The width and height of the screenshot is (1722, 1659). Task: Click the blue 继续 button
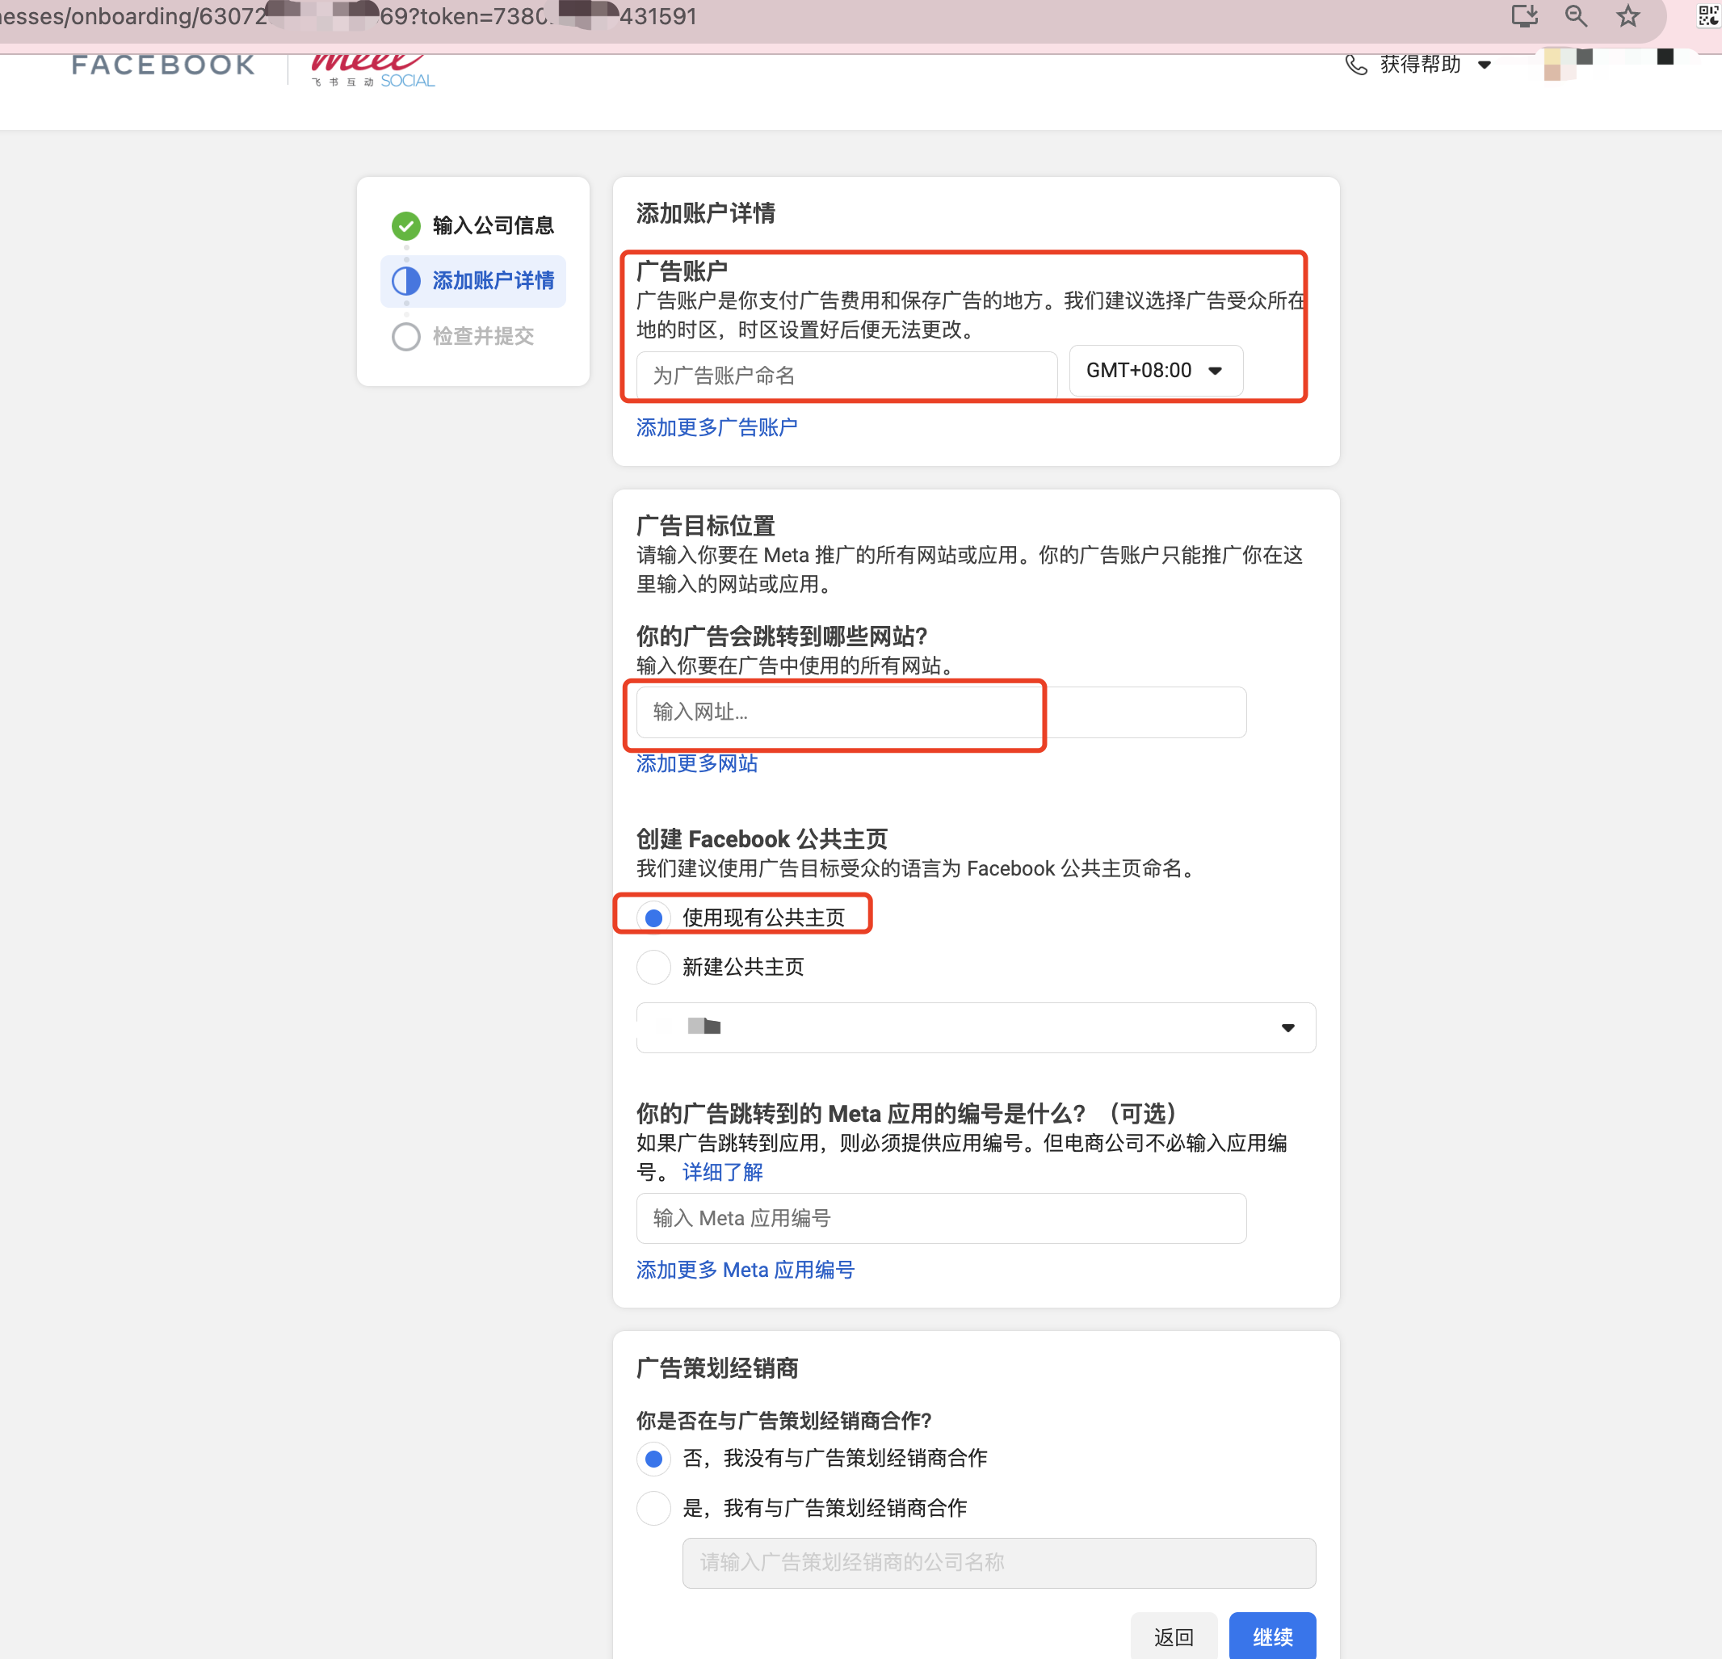[x=1272, y=1637]
